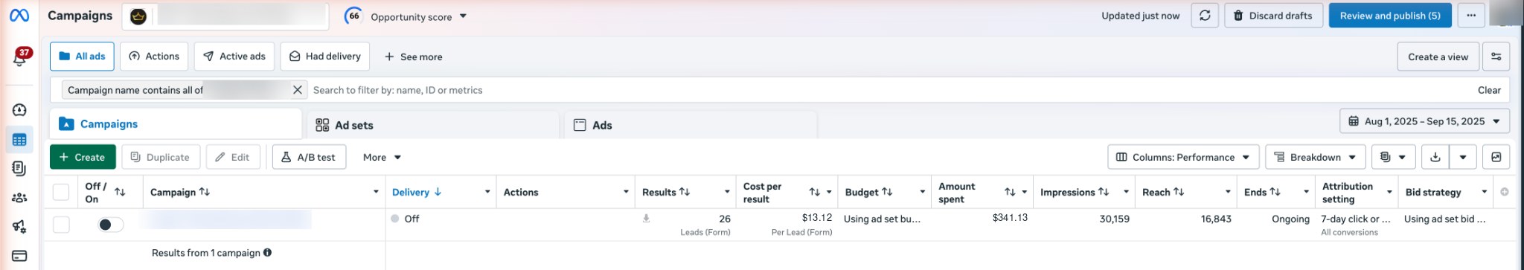Check the campaign row checkbox
Screen dimensions: 1524x270
tap(61, 225)
